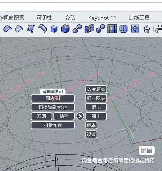This screenshot has height=171, width=162.
Task: Click the 图块 01 button
Action: point(53,98)
